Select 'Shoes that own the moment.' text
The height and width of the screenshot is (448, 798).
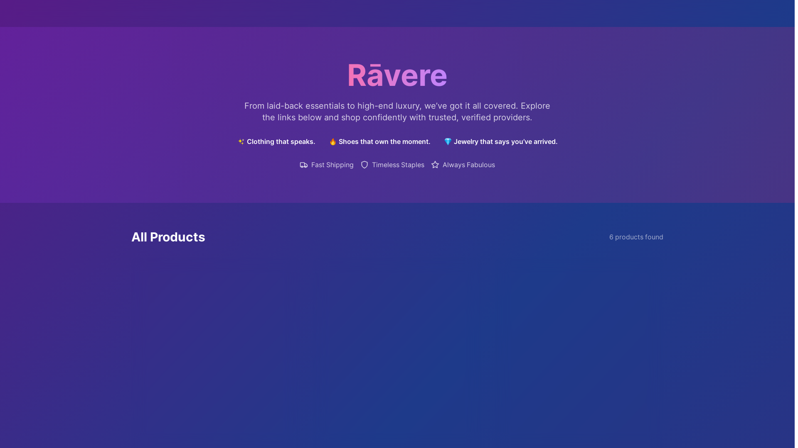(384, 141)
